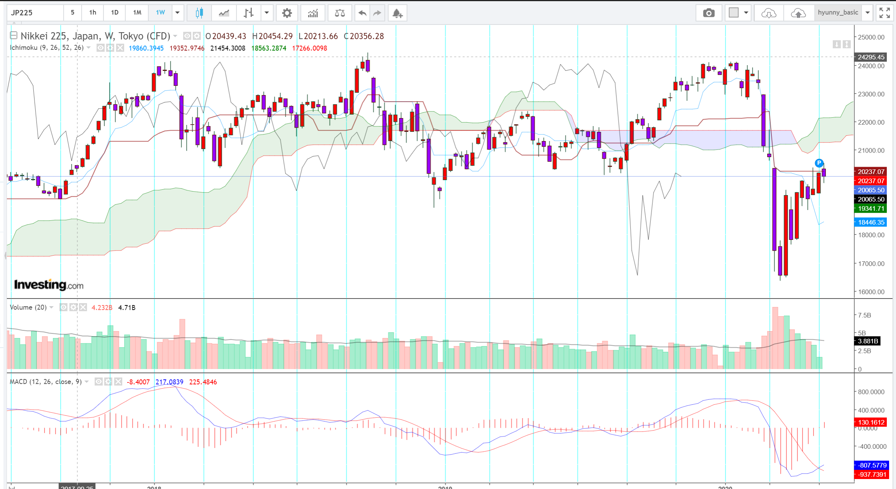Load chart layout cloud download icon
The image size is (896, 489).
[x=768, y=13]
